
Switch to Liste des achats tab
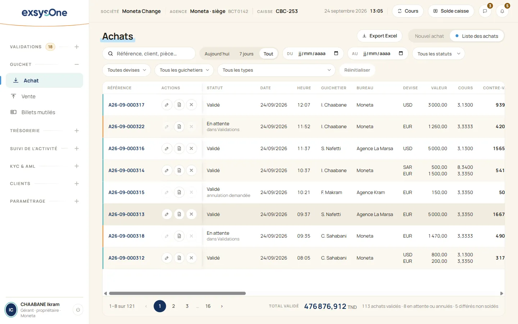[477, 36]
